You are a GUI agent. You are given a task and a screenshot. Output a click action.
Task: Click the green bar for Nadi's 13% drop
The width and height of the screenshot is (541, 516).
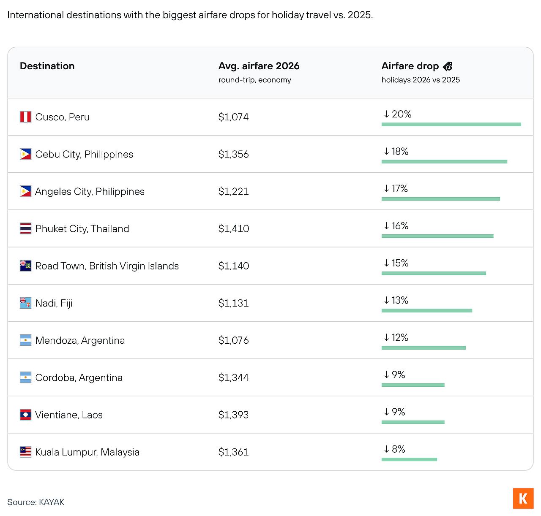coord(427,310)
